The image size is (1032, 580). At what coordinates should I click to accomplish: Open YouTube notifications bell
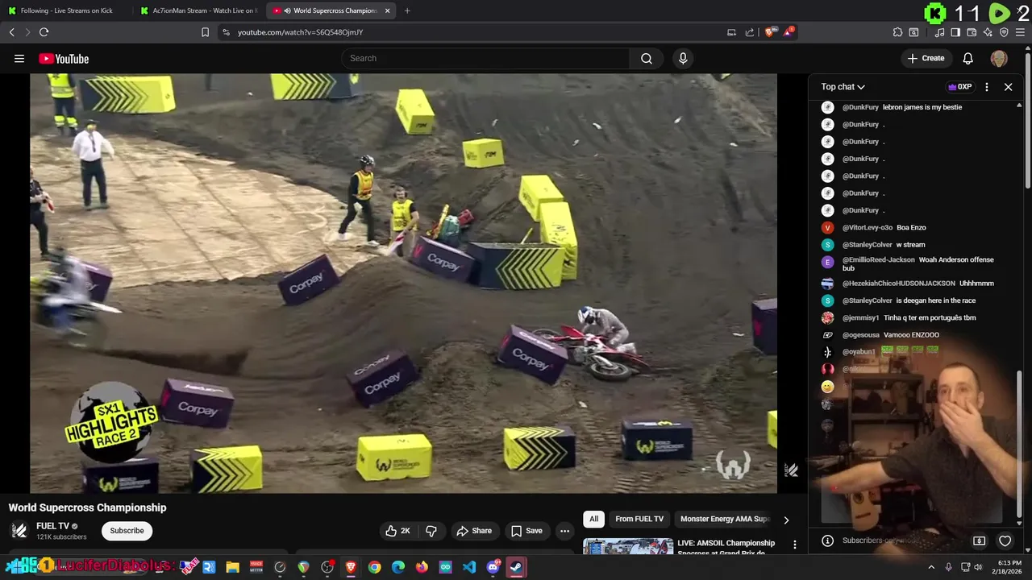click(x=968, y=58)
